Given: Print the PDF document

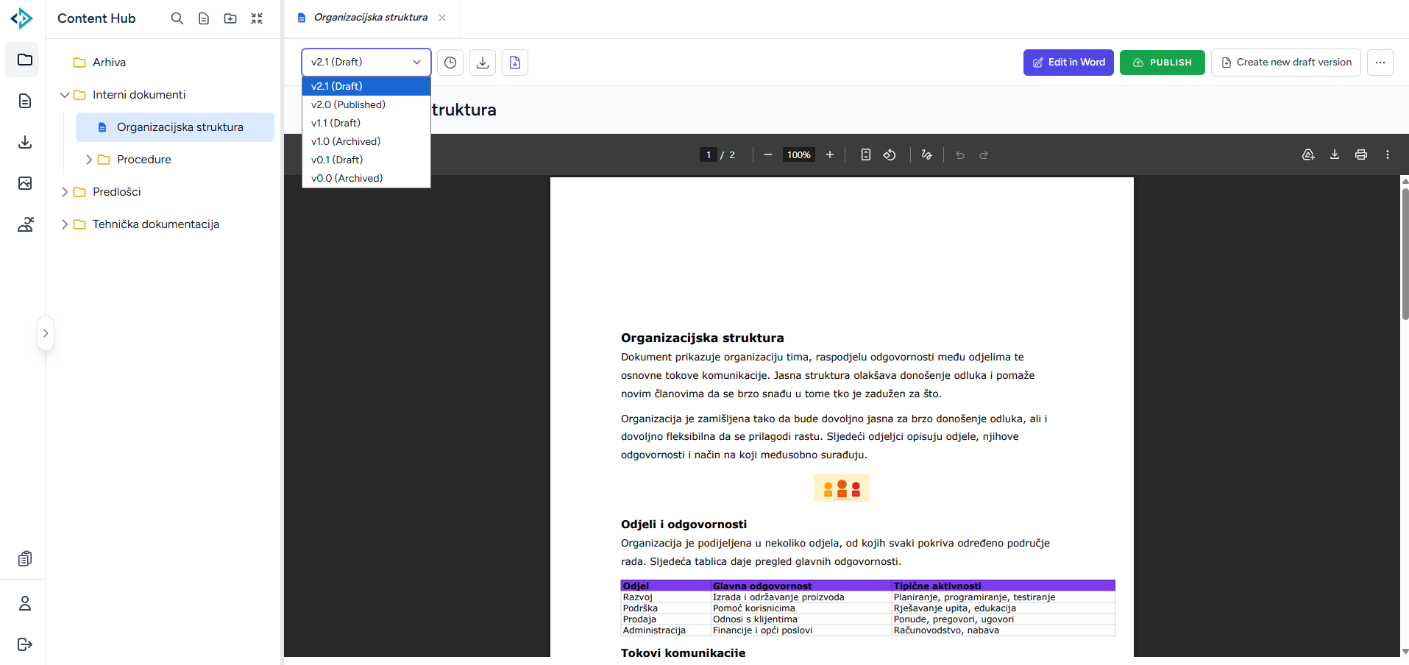Looking at the screenshot, I should [x=1361, y=154].
